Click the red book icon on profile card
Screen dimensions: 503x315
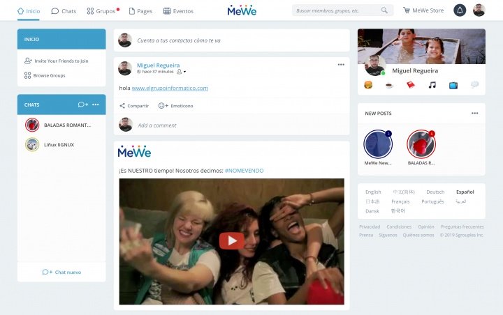411,85
